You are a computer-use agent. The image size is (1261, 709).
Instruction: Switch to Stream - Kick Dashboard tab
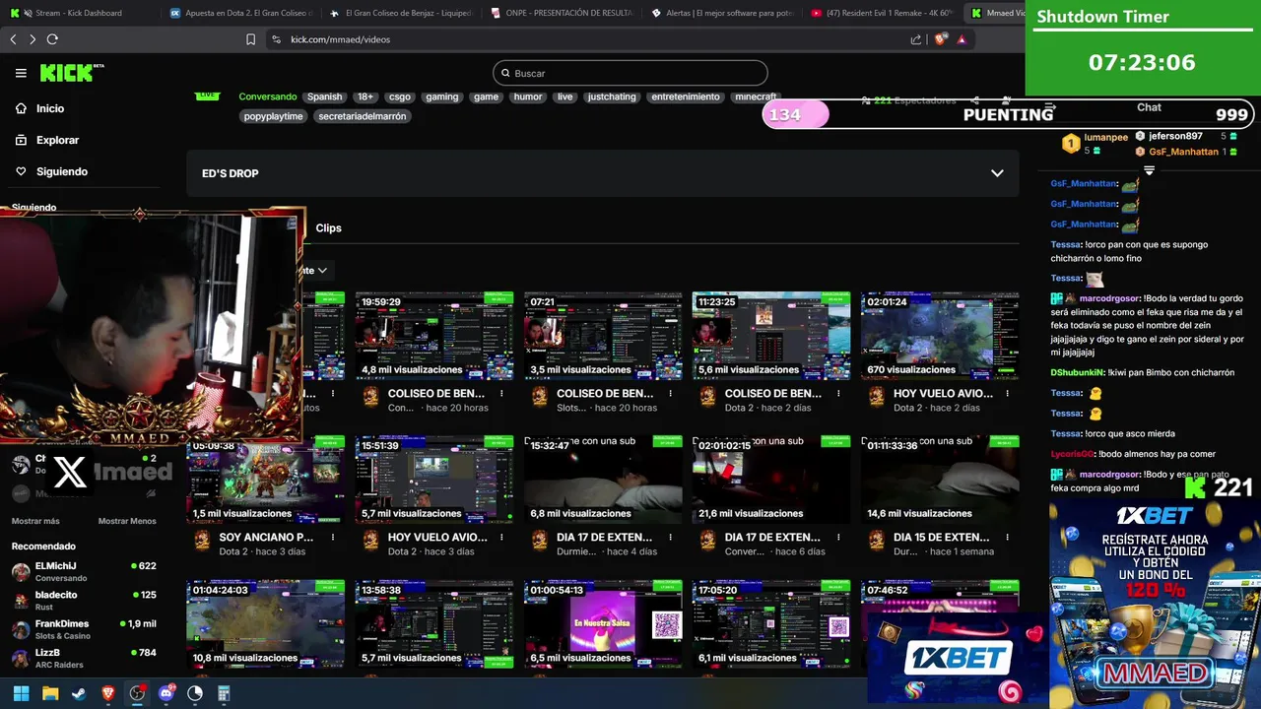tap(79, 13)
